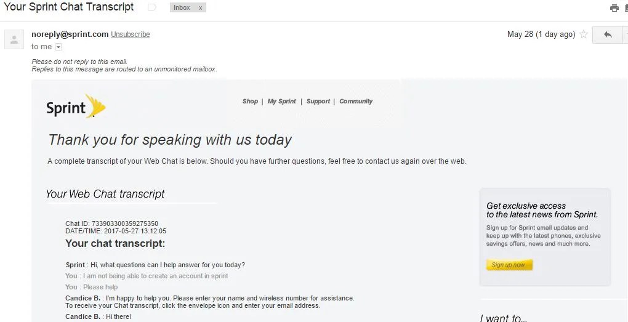The image size is (628, 322).
Task: Remove the Inbox label with x
Action: pyautogui.click(x=200, y=8)
